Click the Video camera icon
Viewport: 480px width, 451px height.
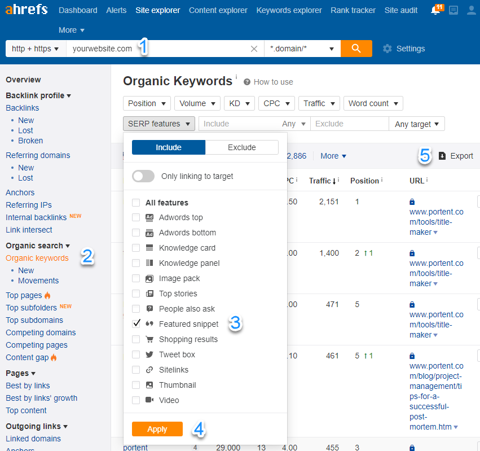pyautogui.click(x=149, y=400)
